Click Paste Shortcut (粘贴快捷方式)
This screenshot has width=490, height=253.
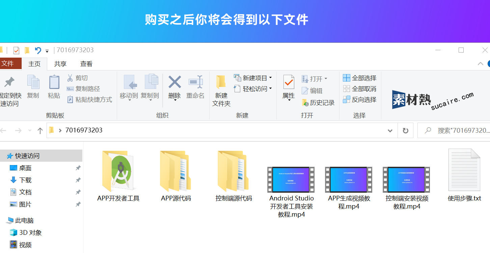click(89, 100)
